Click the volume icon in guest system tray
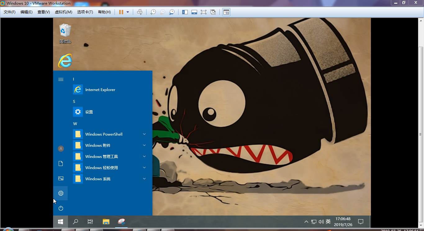This screenshot has height=231, width=424. point(321,222)
